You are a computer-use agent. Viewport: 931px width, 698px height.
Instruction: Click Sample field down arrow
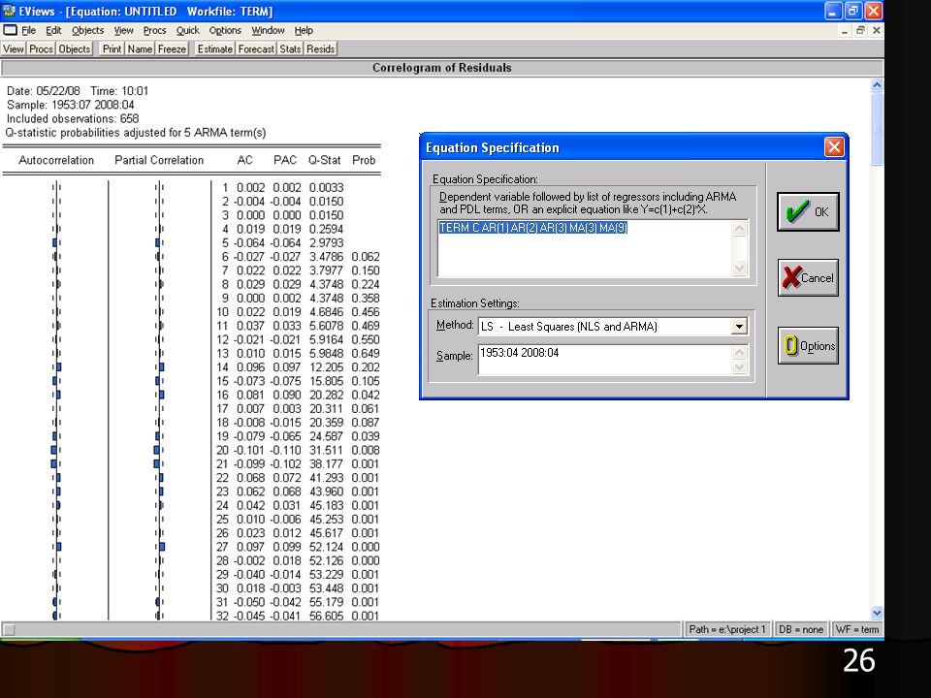[x=739, y=367]
